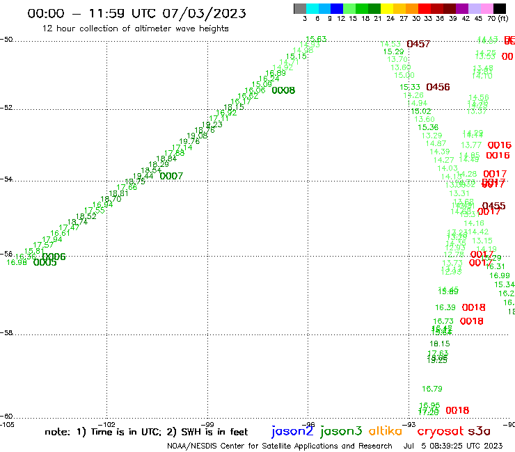Click the wave height value 13.77
Viewport: 515px width, 452px height.
(x=471, y=145)
